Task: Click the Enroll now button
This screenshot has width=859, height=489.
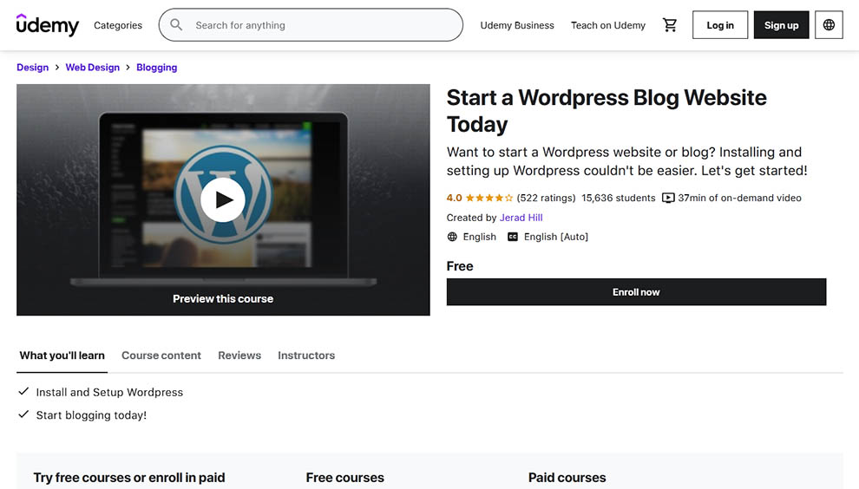Action: 636,292
